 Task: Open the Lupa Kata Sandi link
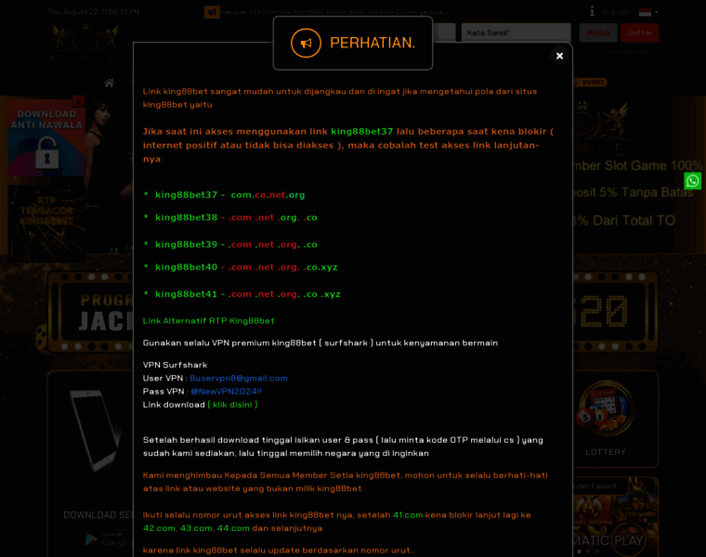coord(630,52)
